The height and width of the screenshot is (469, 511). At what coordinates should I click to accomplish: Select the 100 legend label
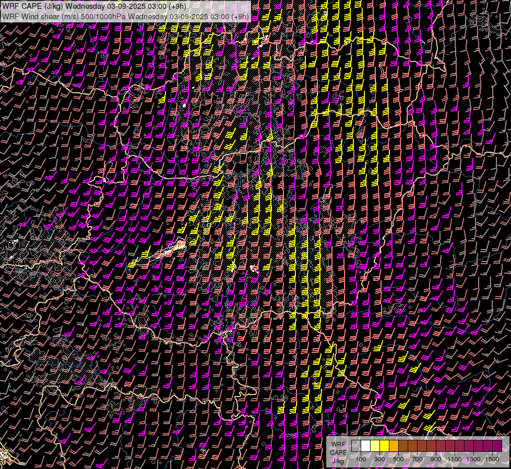coord(361,459)
